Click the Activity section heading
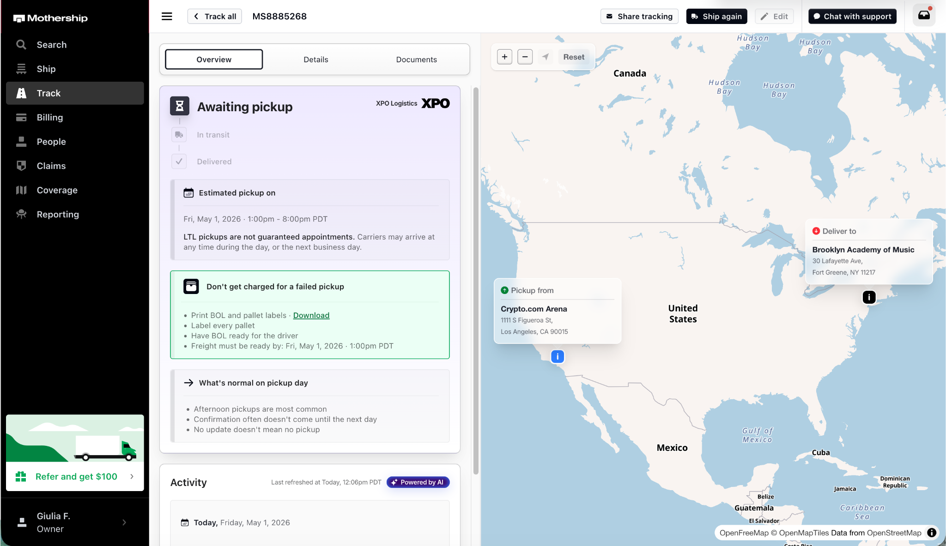The height and width of the screenshot is (546, 946). coord(188,482)
